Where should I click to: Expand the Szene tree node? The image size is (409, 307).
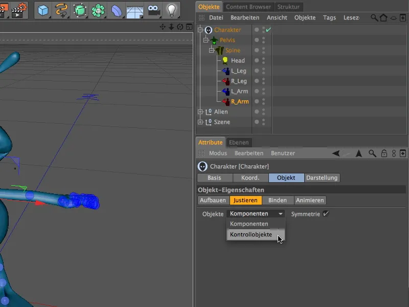[200, 122]
